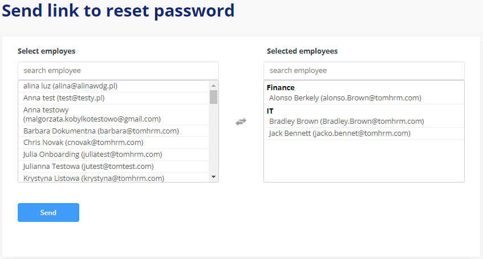Click Jack Bennett in selected list
483x259 pixels.
tap(364, 133)
